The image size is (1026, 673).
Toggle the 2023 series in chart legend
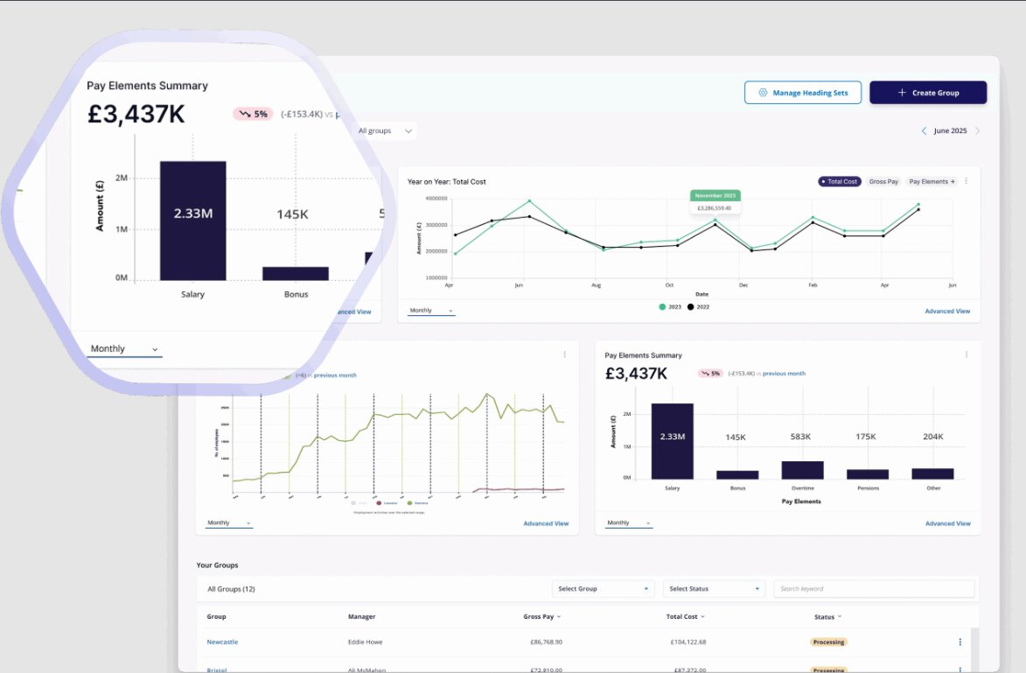point(669,307)
